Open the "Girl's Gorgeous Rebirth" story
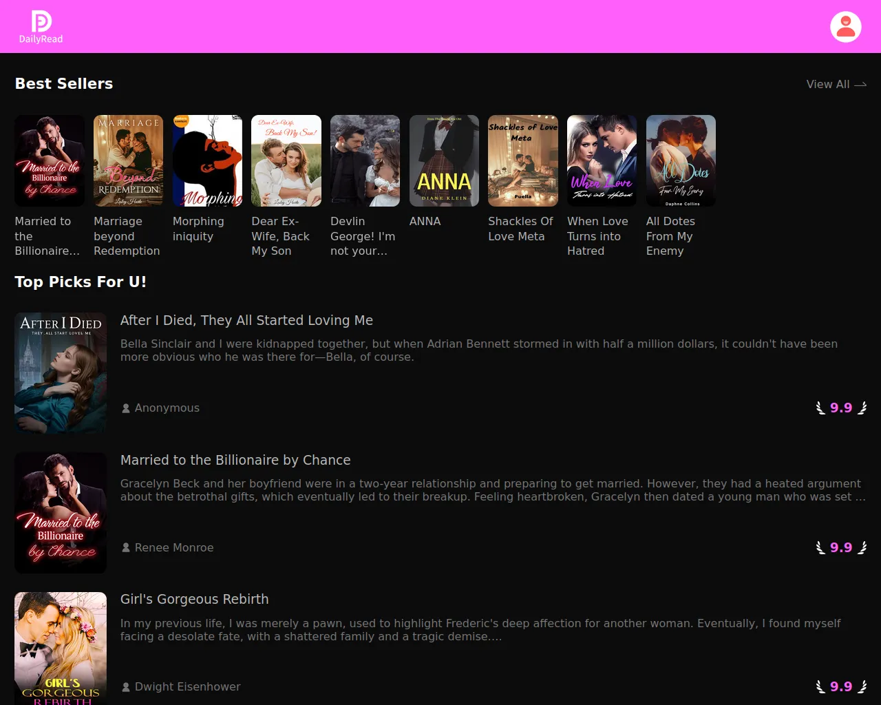This screenshot has height=705, width=881. point(194,599)
